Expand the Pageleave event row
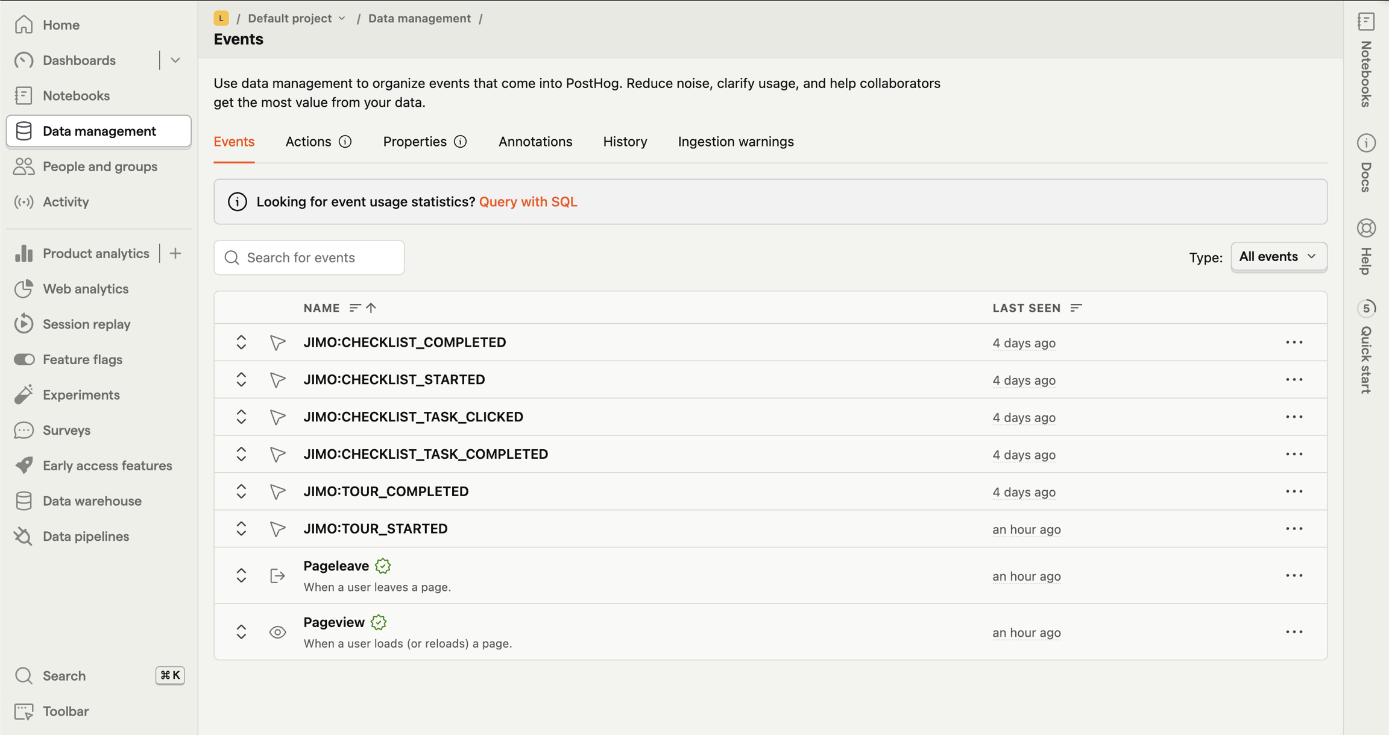 241,576
